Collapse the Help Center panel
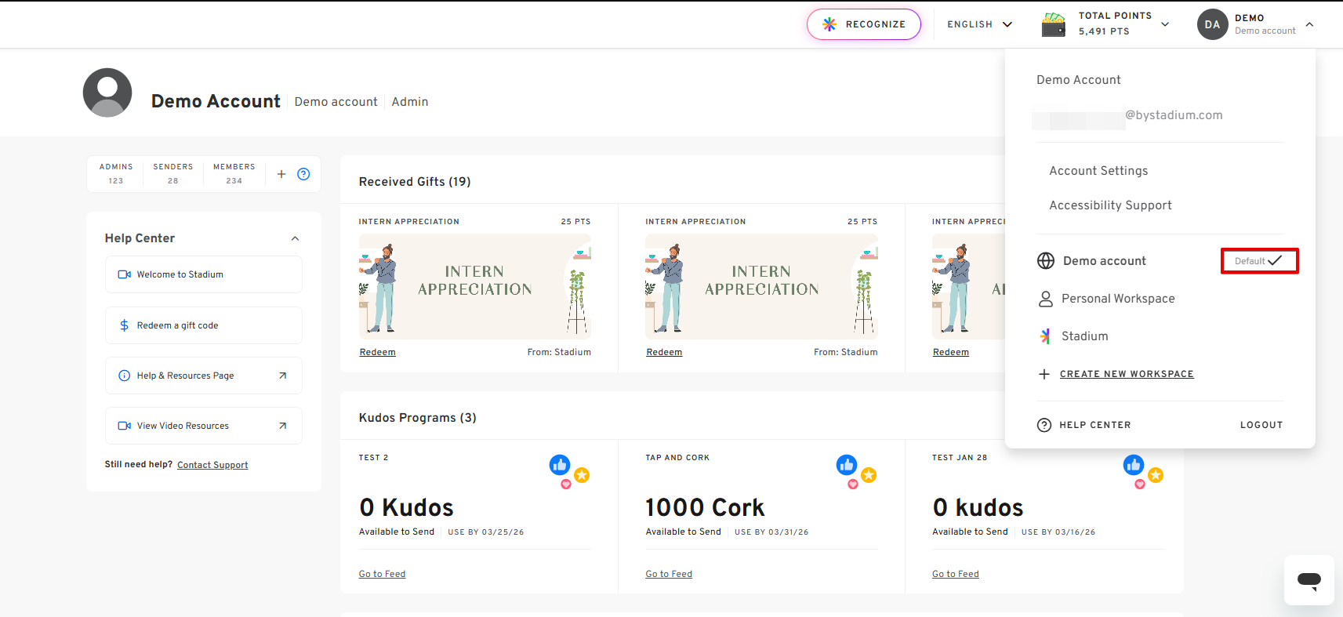 click(295, 238)
